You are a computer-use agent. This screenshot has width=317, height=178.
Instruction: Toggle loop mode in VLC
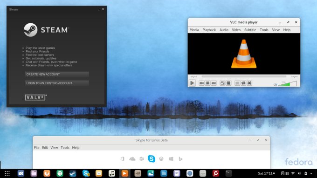point(243,83)
